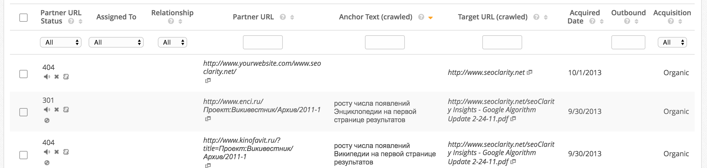Sort the table by Acquired Date
707x168 pixels.
point(602,21)
